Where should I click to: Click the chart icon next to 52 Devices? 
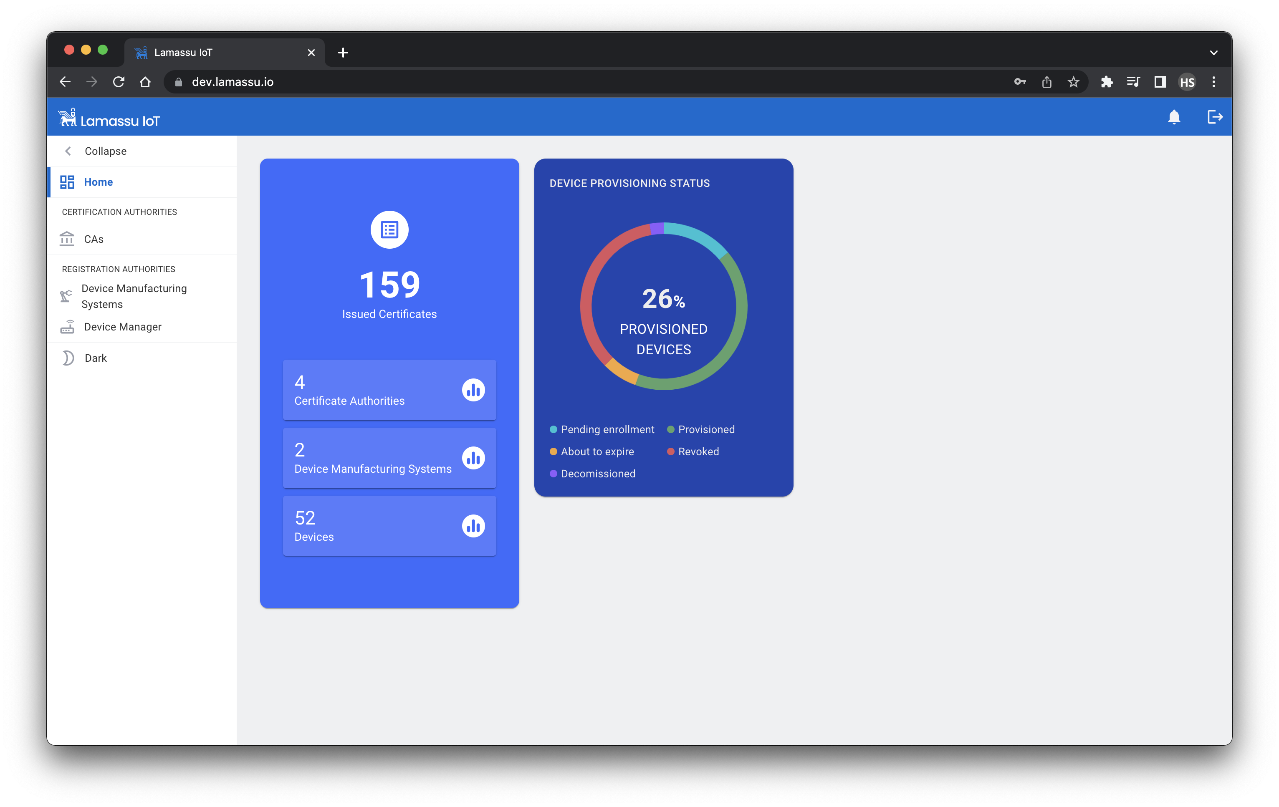[473, 526]
